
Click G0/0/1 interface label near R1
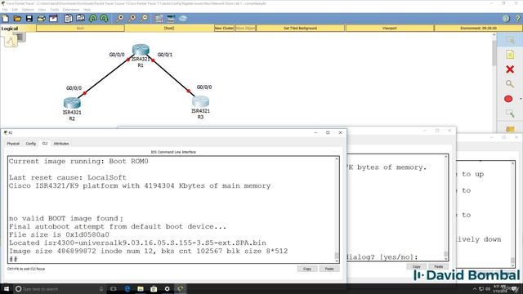(165, 55)
